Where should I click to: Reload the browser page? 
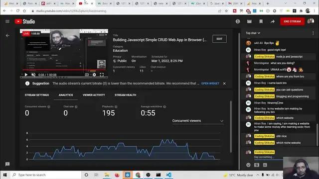pyautogui.click(x=18, y=11)
